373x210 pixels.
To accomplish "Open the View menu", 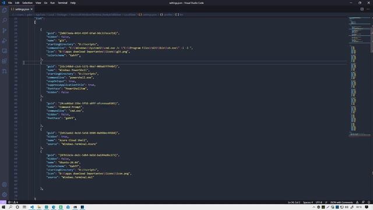I will click(38, 3).
